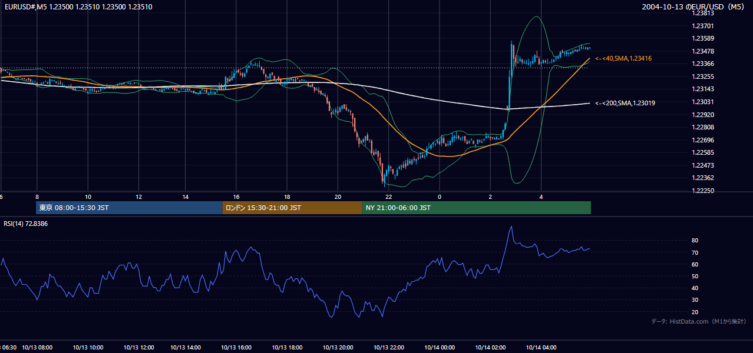Click hour label 8 under price chart
The width and height of the screenshot is (753, 353).
pyautogui.click(x=37, y=197)
